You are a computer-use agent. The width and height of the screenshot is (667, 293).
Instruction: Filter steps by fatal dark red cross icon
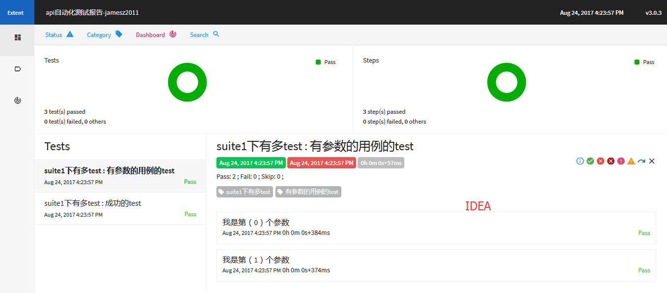[x=611, y=161]
